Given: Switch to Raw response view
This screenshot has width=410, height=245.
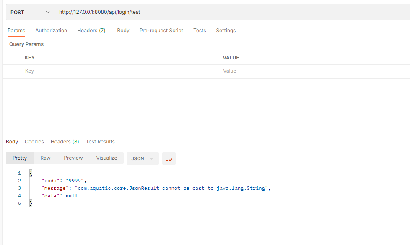Looking at the screenshot, I should point(45,158).
